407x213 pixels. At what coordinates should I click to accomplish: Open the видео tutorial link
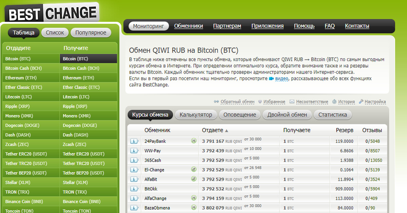282,79
